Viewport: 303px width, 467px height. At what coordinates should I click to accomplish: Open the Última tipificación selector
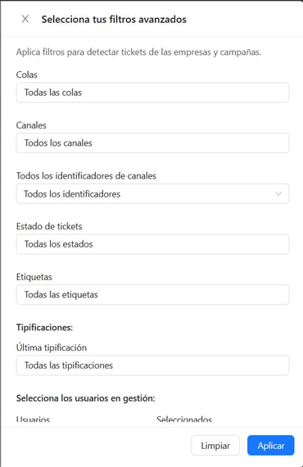pyautogui.click(x=152, y=365)
